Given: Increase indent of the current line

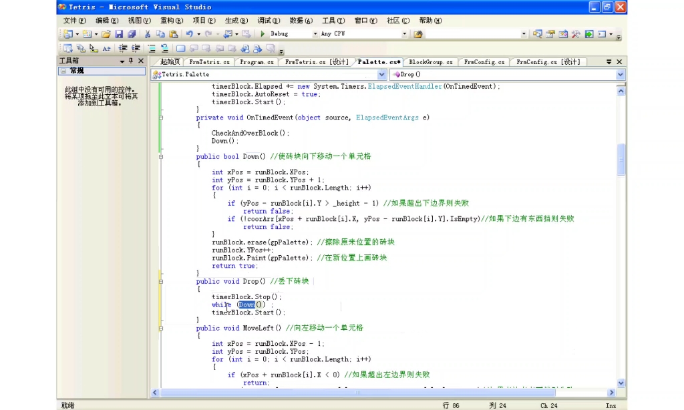Looking at the screenshot, I should click(136, 47).
